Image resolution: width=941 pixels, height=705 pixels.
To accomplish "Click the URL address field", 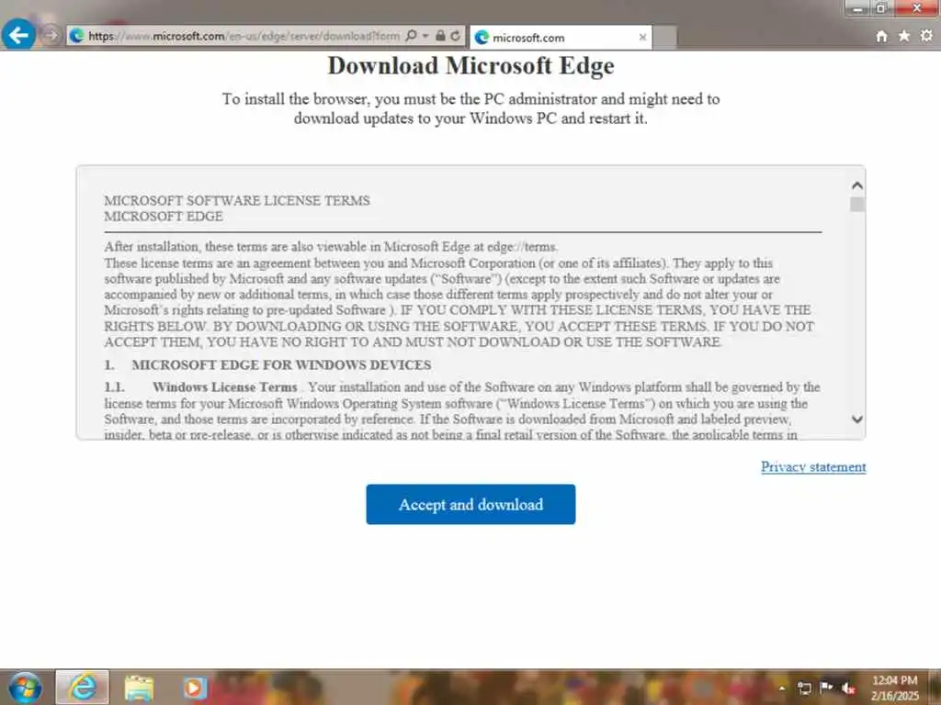I will tap(244, 36).
